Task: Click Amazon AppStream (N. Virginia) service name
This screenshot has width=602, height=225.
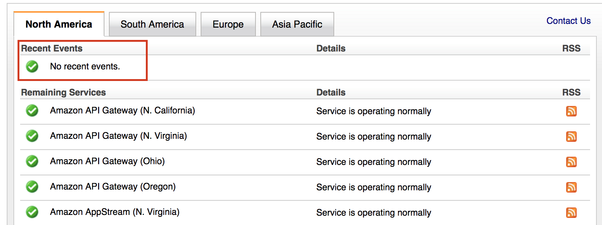Action: (115, 212)
